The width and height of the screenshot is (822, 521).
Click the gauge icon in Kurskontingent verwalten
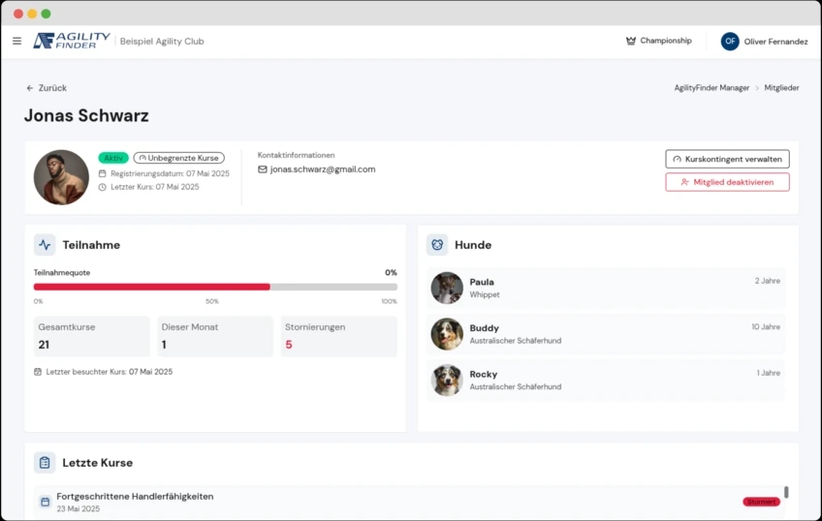click(x=677, y=159)
